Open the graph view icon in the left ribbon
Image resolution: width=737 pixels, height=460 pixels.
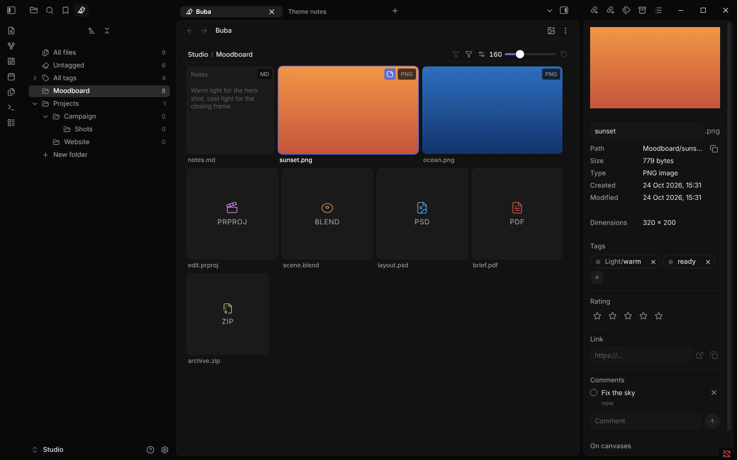[x=11, y=46]
